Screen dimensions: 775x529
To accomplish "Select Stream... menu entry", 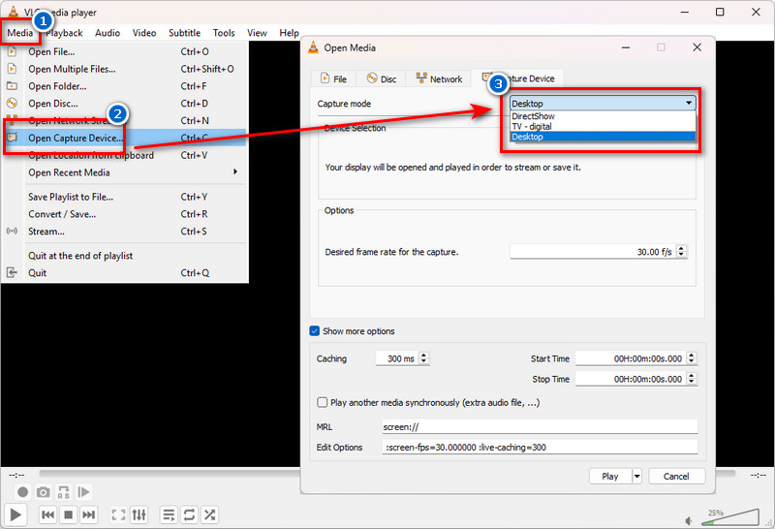I will coord(125,232).
